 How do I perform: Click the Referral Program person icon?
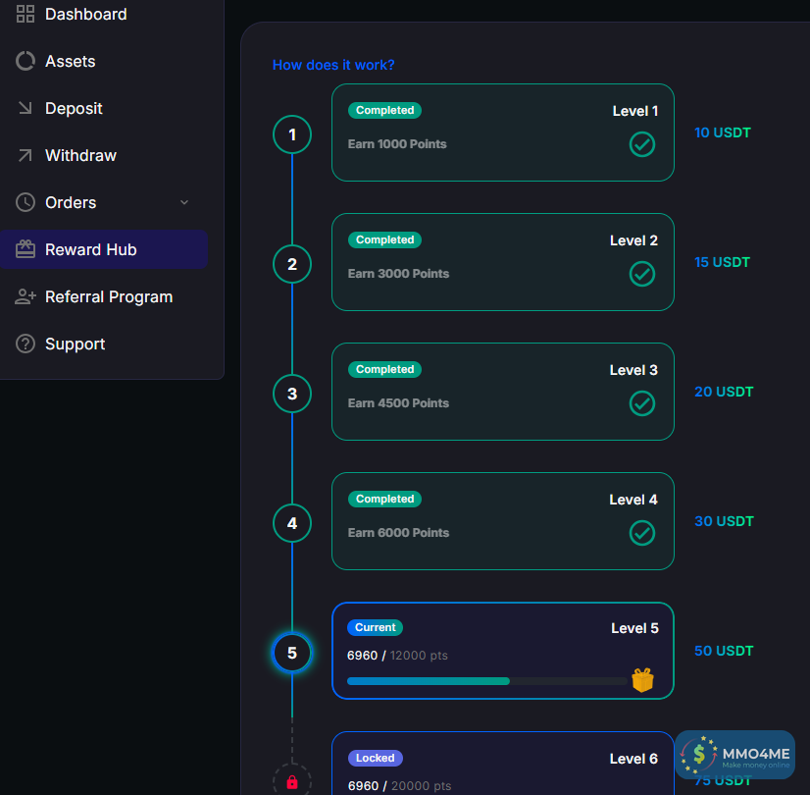(x=25, y=296)
